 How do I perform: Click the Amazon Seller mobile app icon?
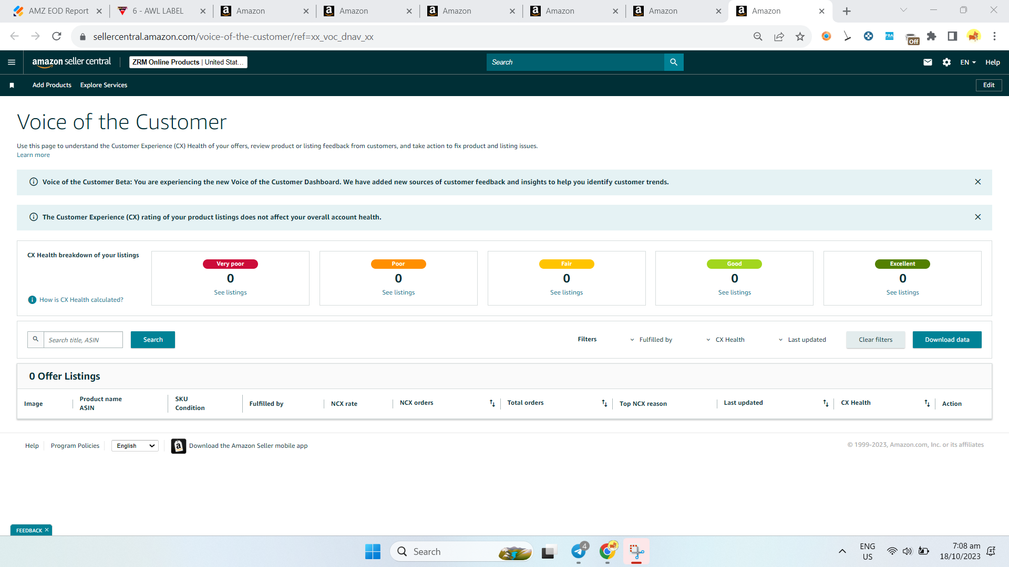click(x=179, y=446)
